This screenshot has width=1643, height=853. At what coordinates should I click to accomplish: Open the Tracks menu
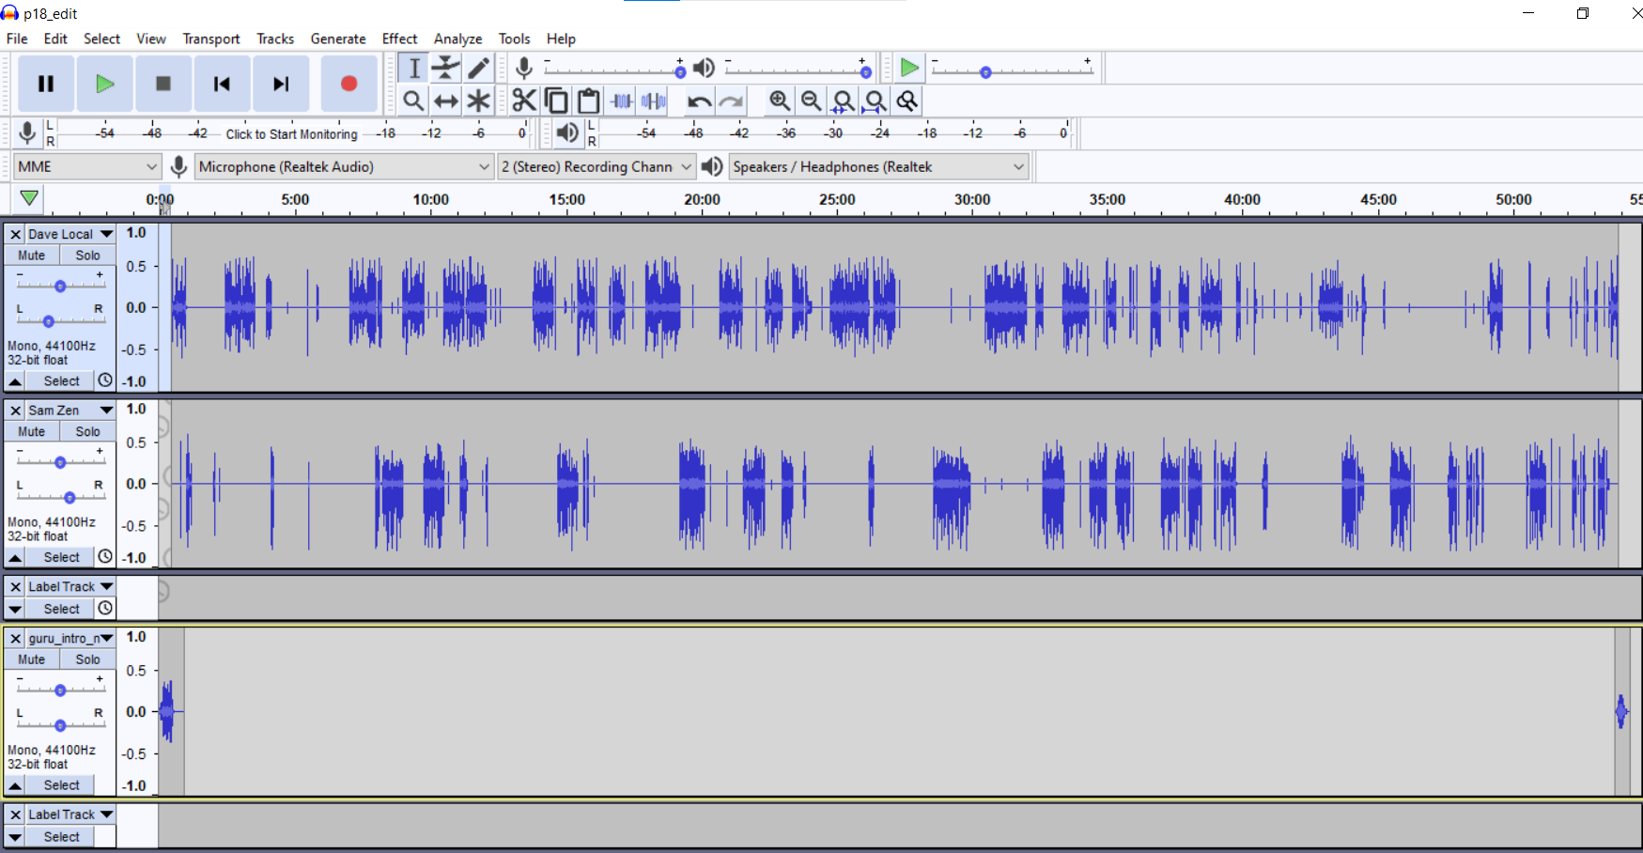click(274, 39)
